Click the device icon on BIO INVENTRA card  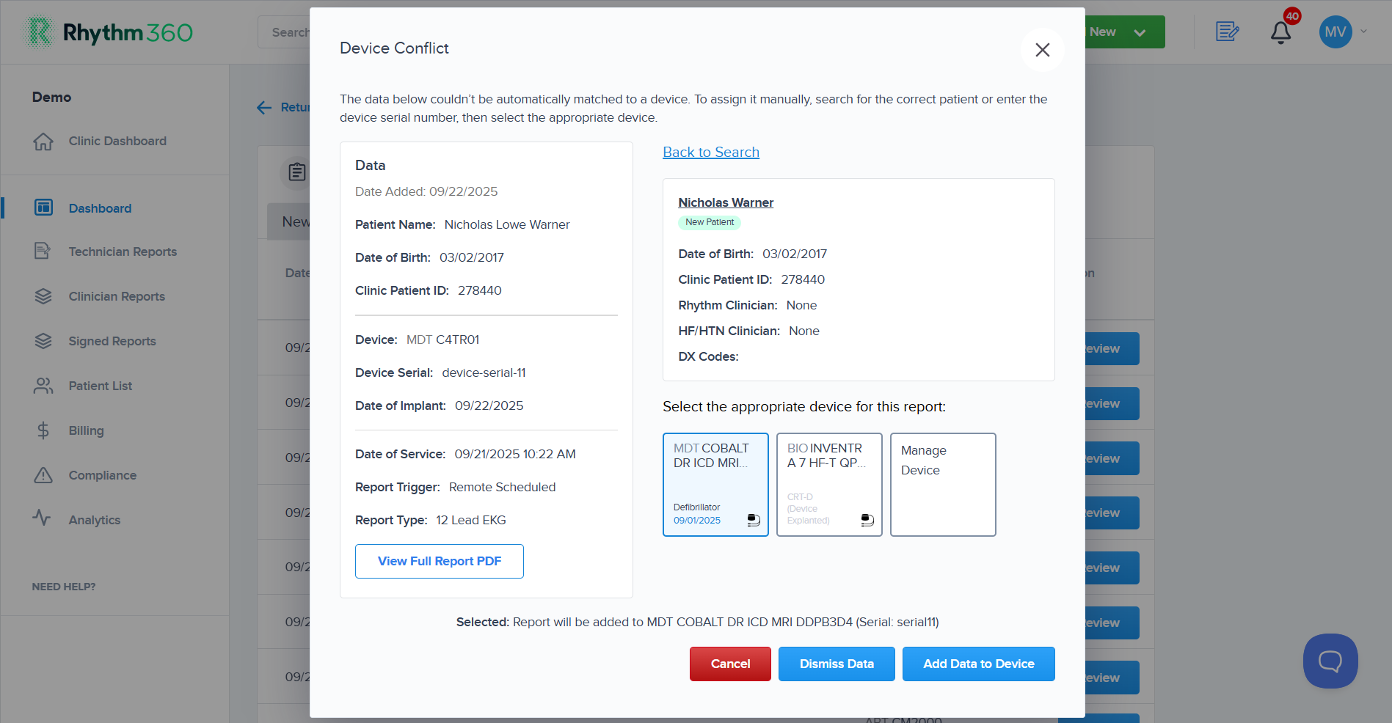point(867,520)
